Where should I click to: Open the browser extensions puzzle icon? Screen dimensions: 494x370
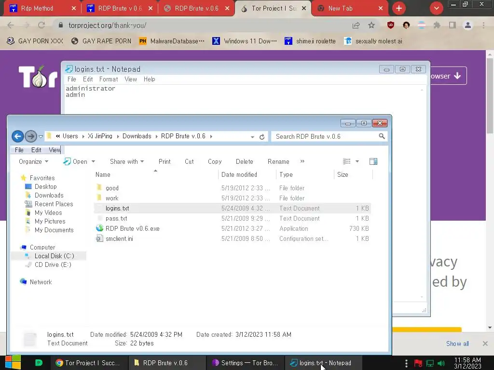[437, 25]
